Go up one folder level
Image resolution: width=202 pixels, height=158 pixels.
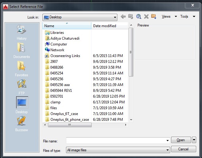point(130,16)
